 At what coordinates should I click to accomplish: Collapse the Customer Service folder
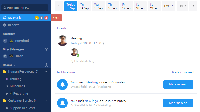pos(46,101)
